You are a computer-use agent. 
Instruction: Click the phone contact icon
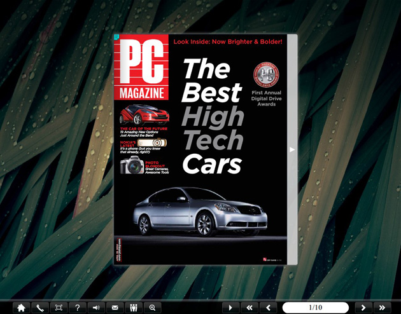click(40, 308)
